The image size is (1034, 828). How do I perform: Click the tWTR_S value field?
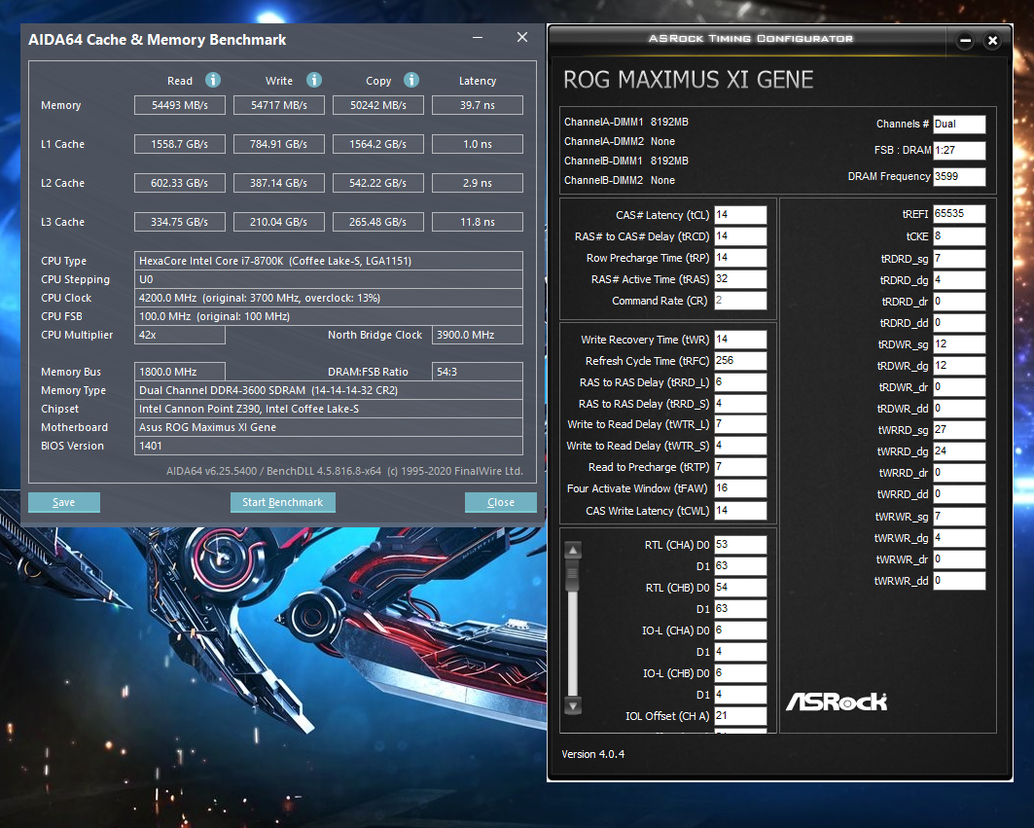[x=740, y=446]
